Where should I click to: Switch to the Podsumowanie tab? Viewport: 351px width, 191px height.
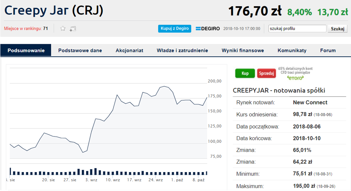click(x=26, y=50)
